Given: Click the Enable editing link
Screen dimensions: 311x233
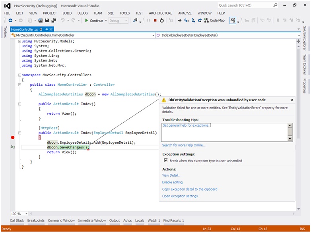Looking at the screenshot, I should pos(172,182).
